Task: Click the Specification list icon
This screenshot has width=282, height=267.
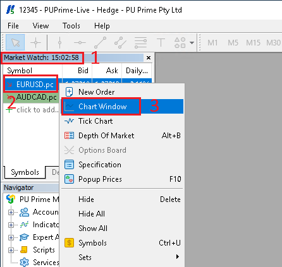Action: coord(69,165)
